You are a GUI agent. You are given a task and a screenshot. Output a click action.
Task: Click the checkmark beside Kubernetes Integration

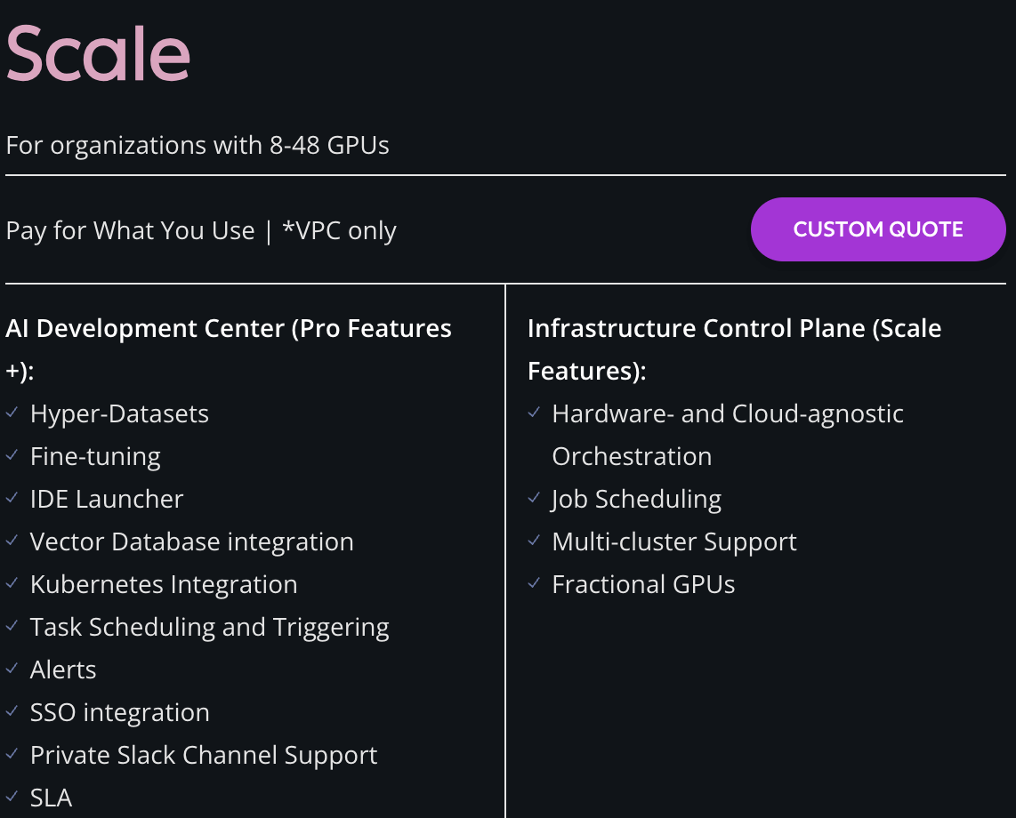12,584
